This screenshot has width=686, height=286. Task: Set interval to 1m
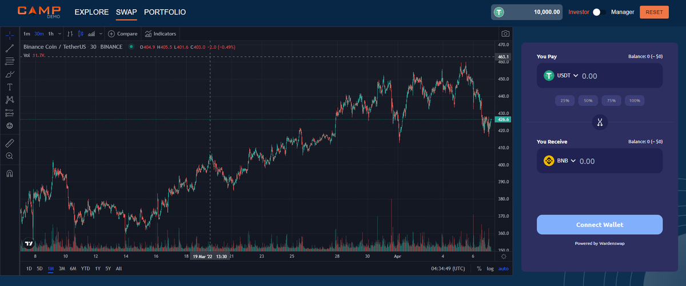pos(27,34)
